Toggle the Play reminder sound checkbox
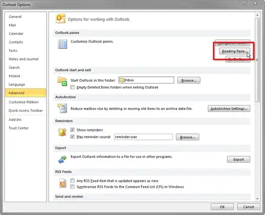Screen dimensions: 265x215 (72, 137)
